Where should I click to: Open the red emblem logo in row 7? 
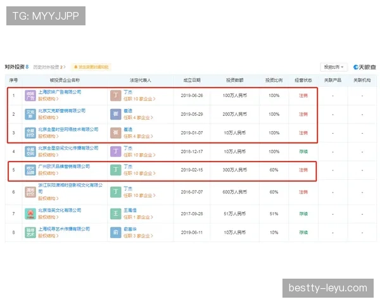pos(30,214)
